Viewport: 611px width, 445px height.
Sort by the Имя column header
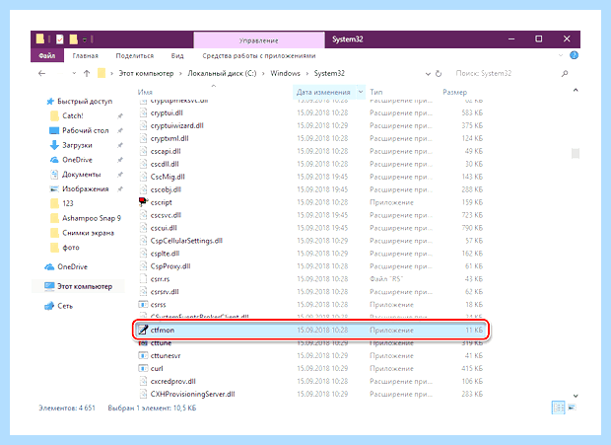point(145,92)
